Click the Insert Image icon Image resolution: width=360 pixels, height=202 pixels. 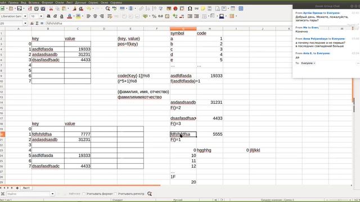[x=169, y=8]
